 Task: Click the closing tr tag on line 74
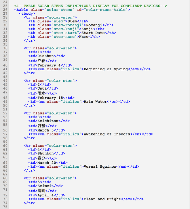pyautogui.click(x=29, y=203)
